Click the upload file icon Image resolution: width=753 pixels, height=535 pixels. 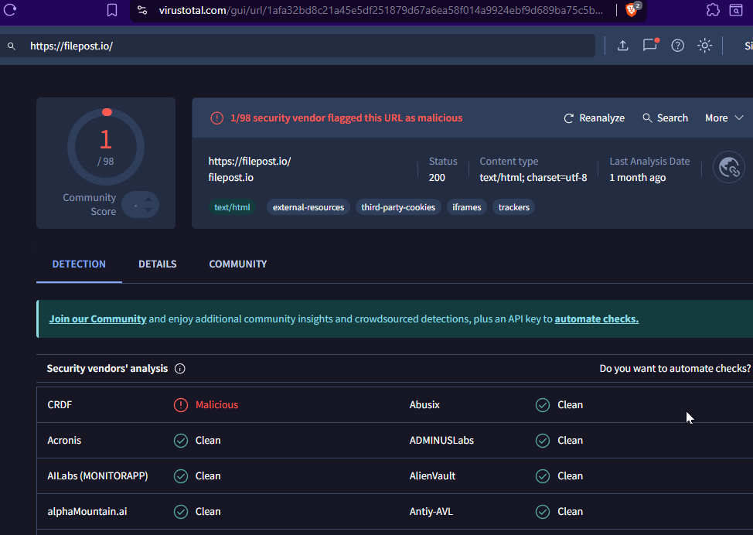coord(622,46)
